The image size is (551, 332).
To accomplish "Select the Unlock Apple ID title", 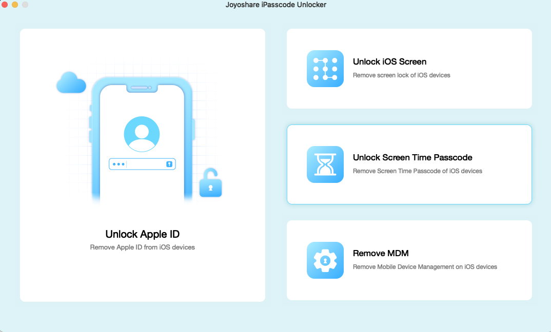I will [142, 234].
